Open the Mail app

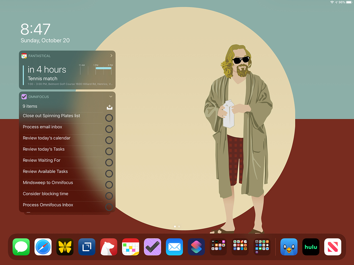(x=174, y=247)
